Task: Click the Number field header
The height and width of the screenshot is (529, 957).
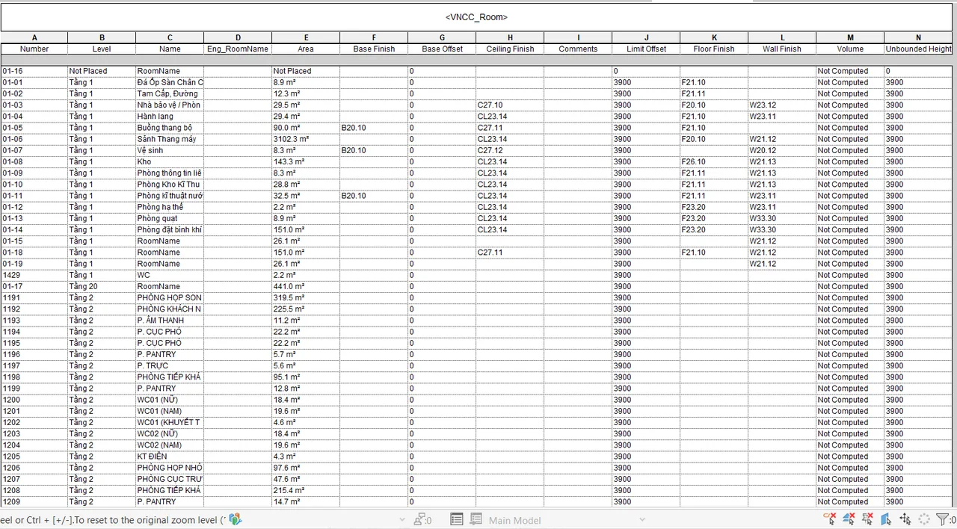Action: pyautogui.click(x=34, y=49)
